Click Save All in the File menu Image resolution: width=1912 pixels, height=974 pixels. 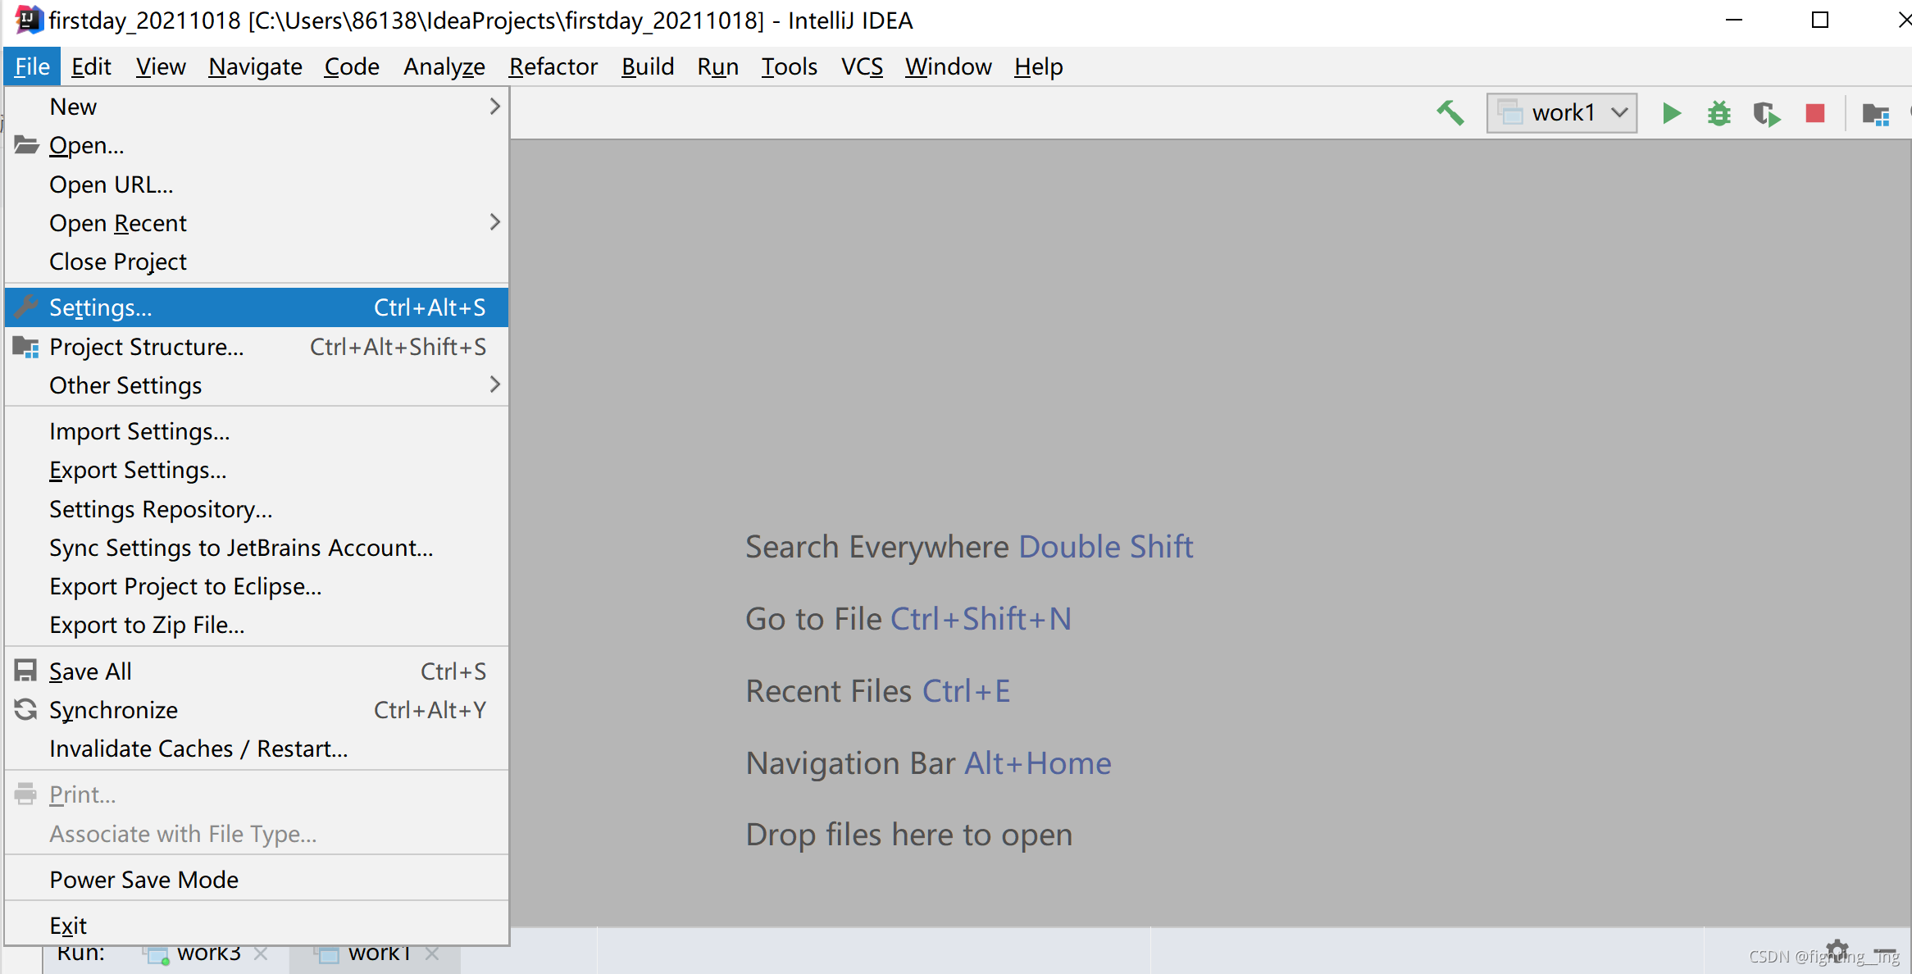tap(90, 671)
